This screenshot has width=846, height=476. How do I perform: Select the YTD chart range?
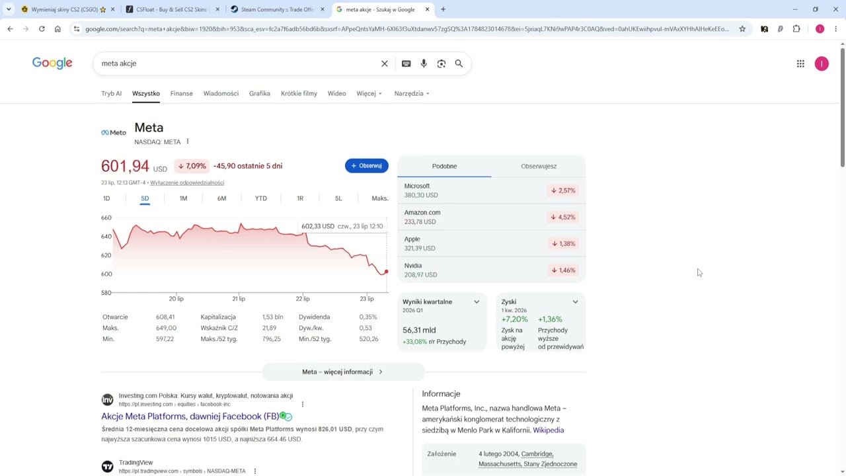pyautogui.click(x=261, y=198)
